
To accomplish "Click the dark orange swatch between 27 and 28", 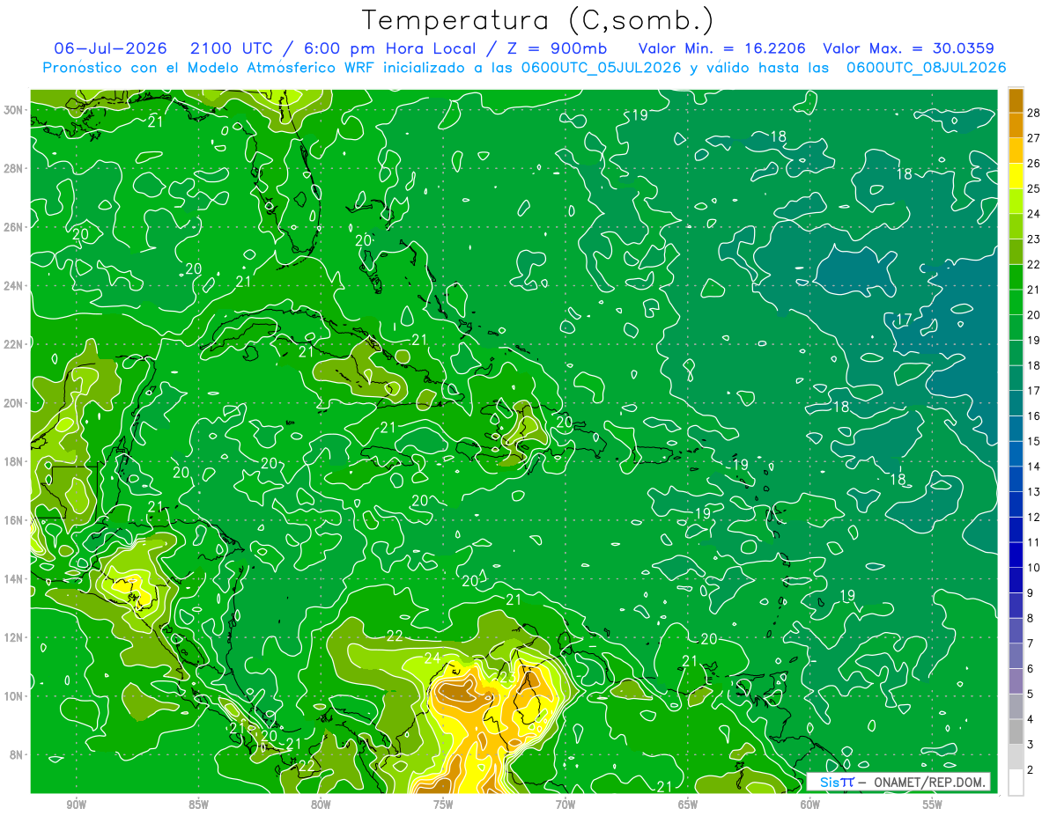I will pos(1016,126).
